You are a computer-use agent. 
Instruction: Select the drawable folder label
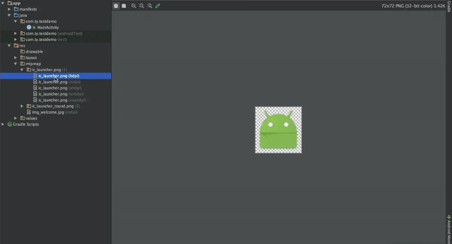[34, 52]
